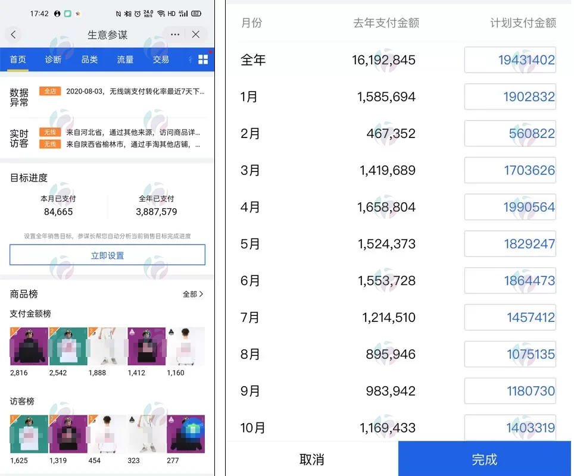Open the three-dot more options menu
Screen dimensions: 574x476
pos(174,35)
